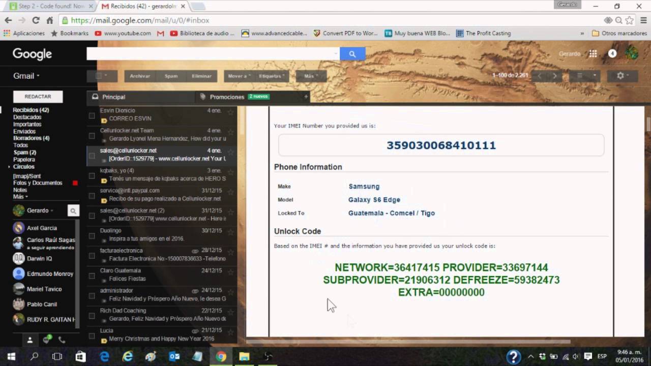This screenshot has width=651, height=366.
Task: Go to older emails page arrow
Action: click(x=555, y=76)
